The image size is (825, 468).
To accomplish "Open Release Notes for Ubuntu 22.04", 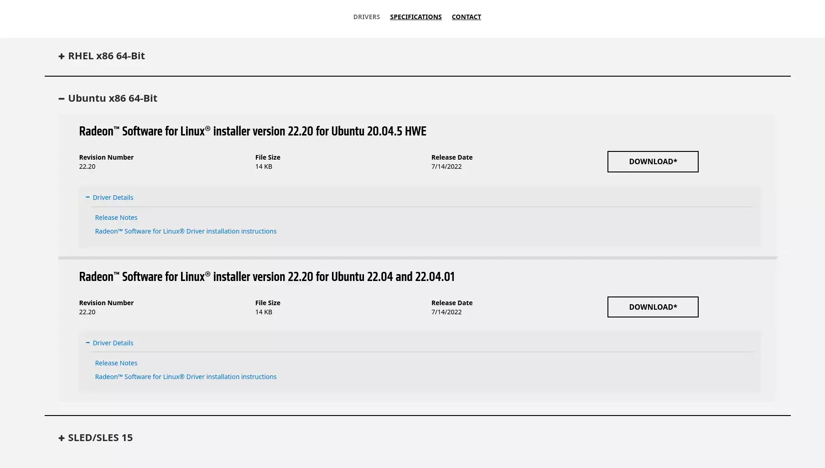I will click(x=116, y=363).
